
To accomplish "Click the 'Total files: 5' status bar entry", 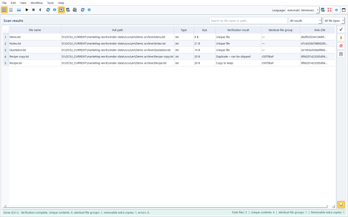I will pos(239,212).
